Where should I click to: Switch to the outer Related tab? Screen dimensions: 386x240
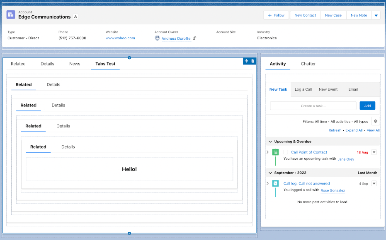[x=18, y=64]
